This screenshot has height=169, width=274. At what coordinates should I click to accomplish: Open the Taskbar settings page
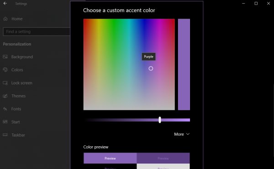click(18, 135)
